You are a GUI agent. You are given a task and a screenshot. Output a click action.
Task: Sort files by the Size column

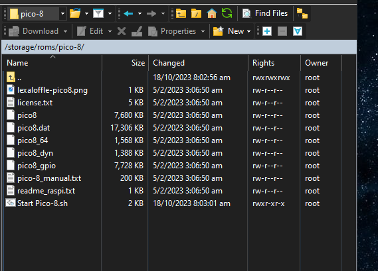tap(125, 63)
